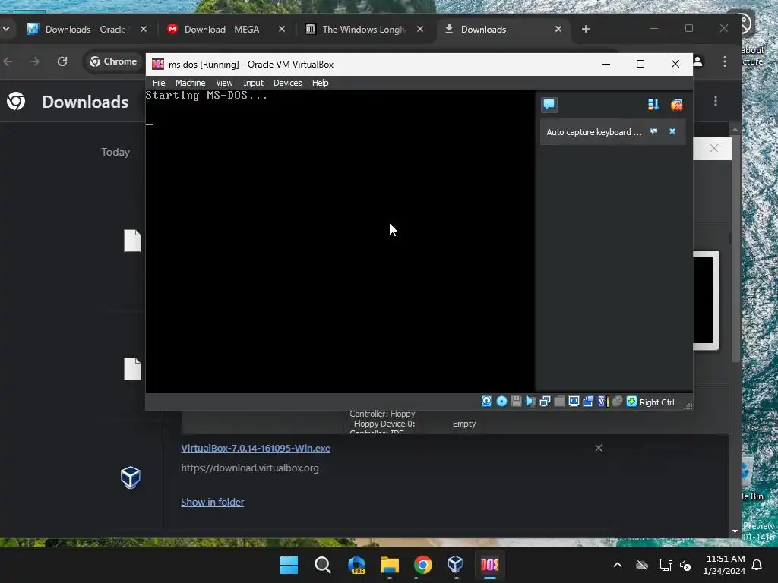The height and width of the screenshot is (583, 778).
Task: Click the hard disk activity status icon
Action: (x=487, y=402)
